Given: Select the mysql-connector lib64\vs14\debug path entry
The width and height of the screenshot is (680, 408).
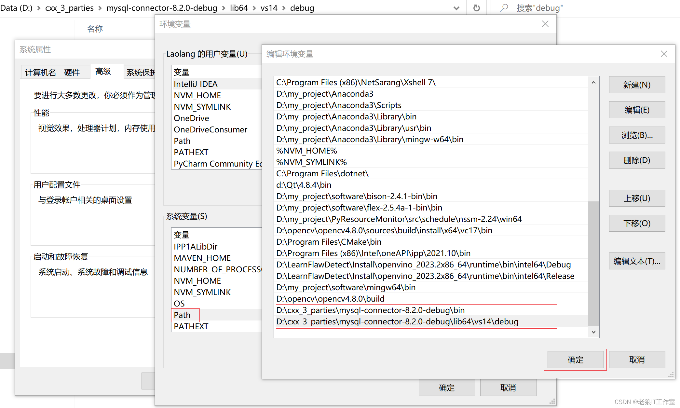Looking at the screenshot, I should tap(397, 322).
